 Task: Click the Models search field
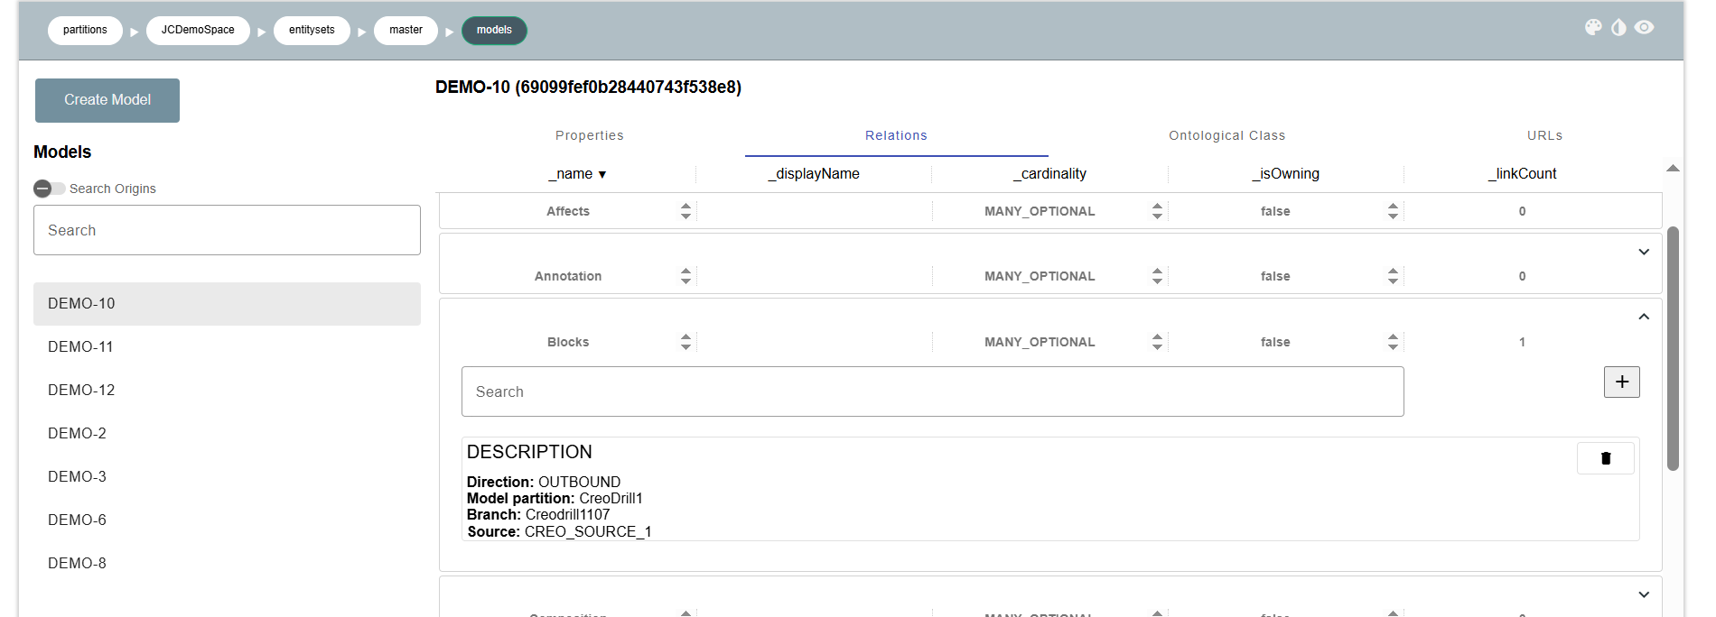[x=227, y=230]
